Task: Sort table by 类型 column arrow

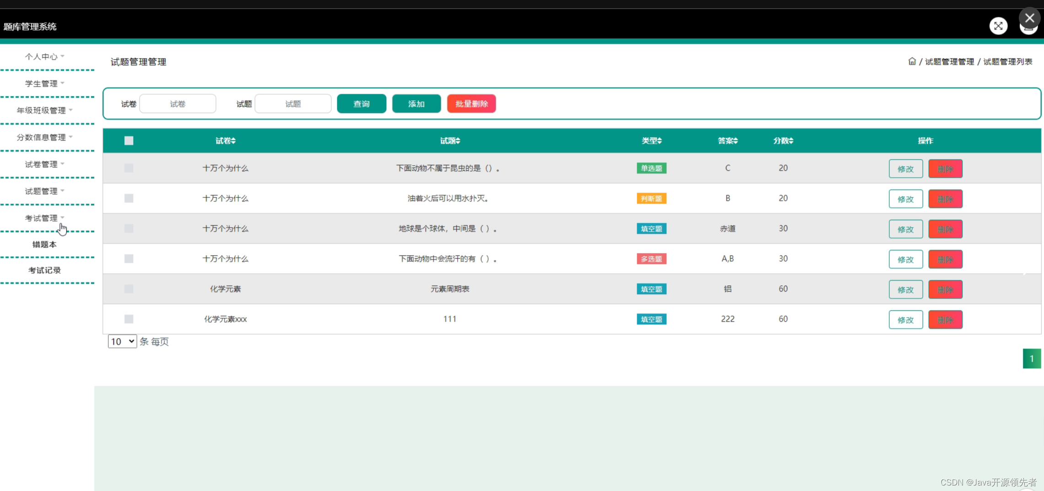Action: [660, 141]
